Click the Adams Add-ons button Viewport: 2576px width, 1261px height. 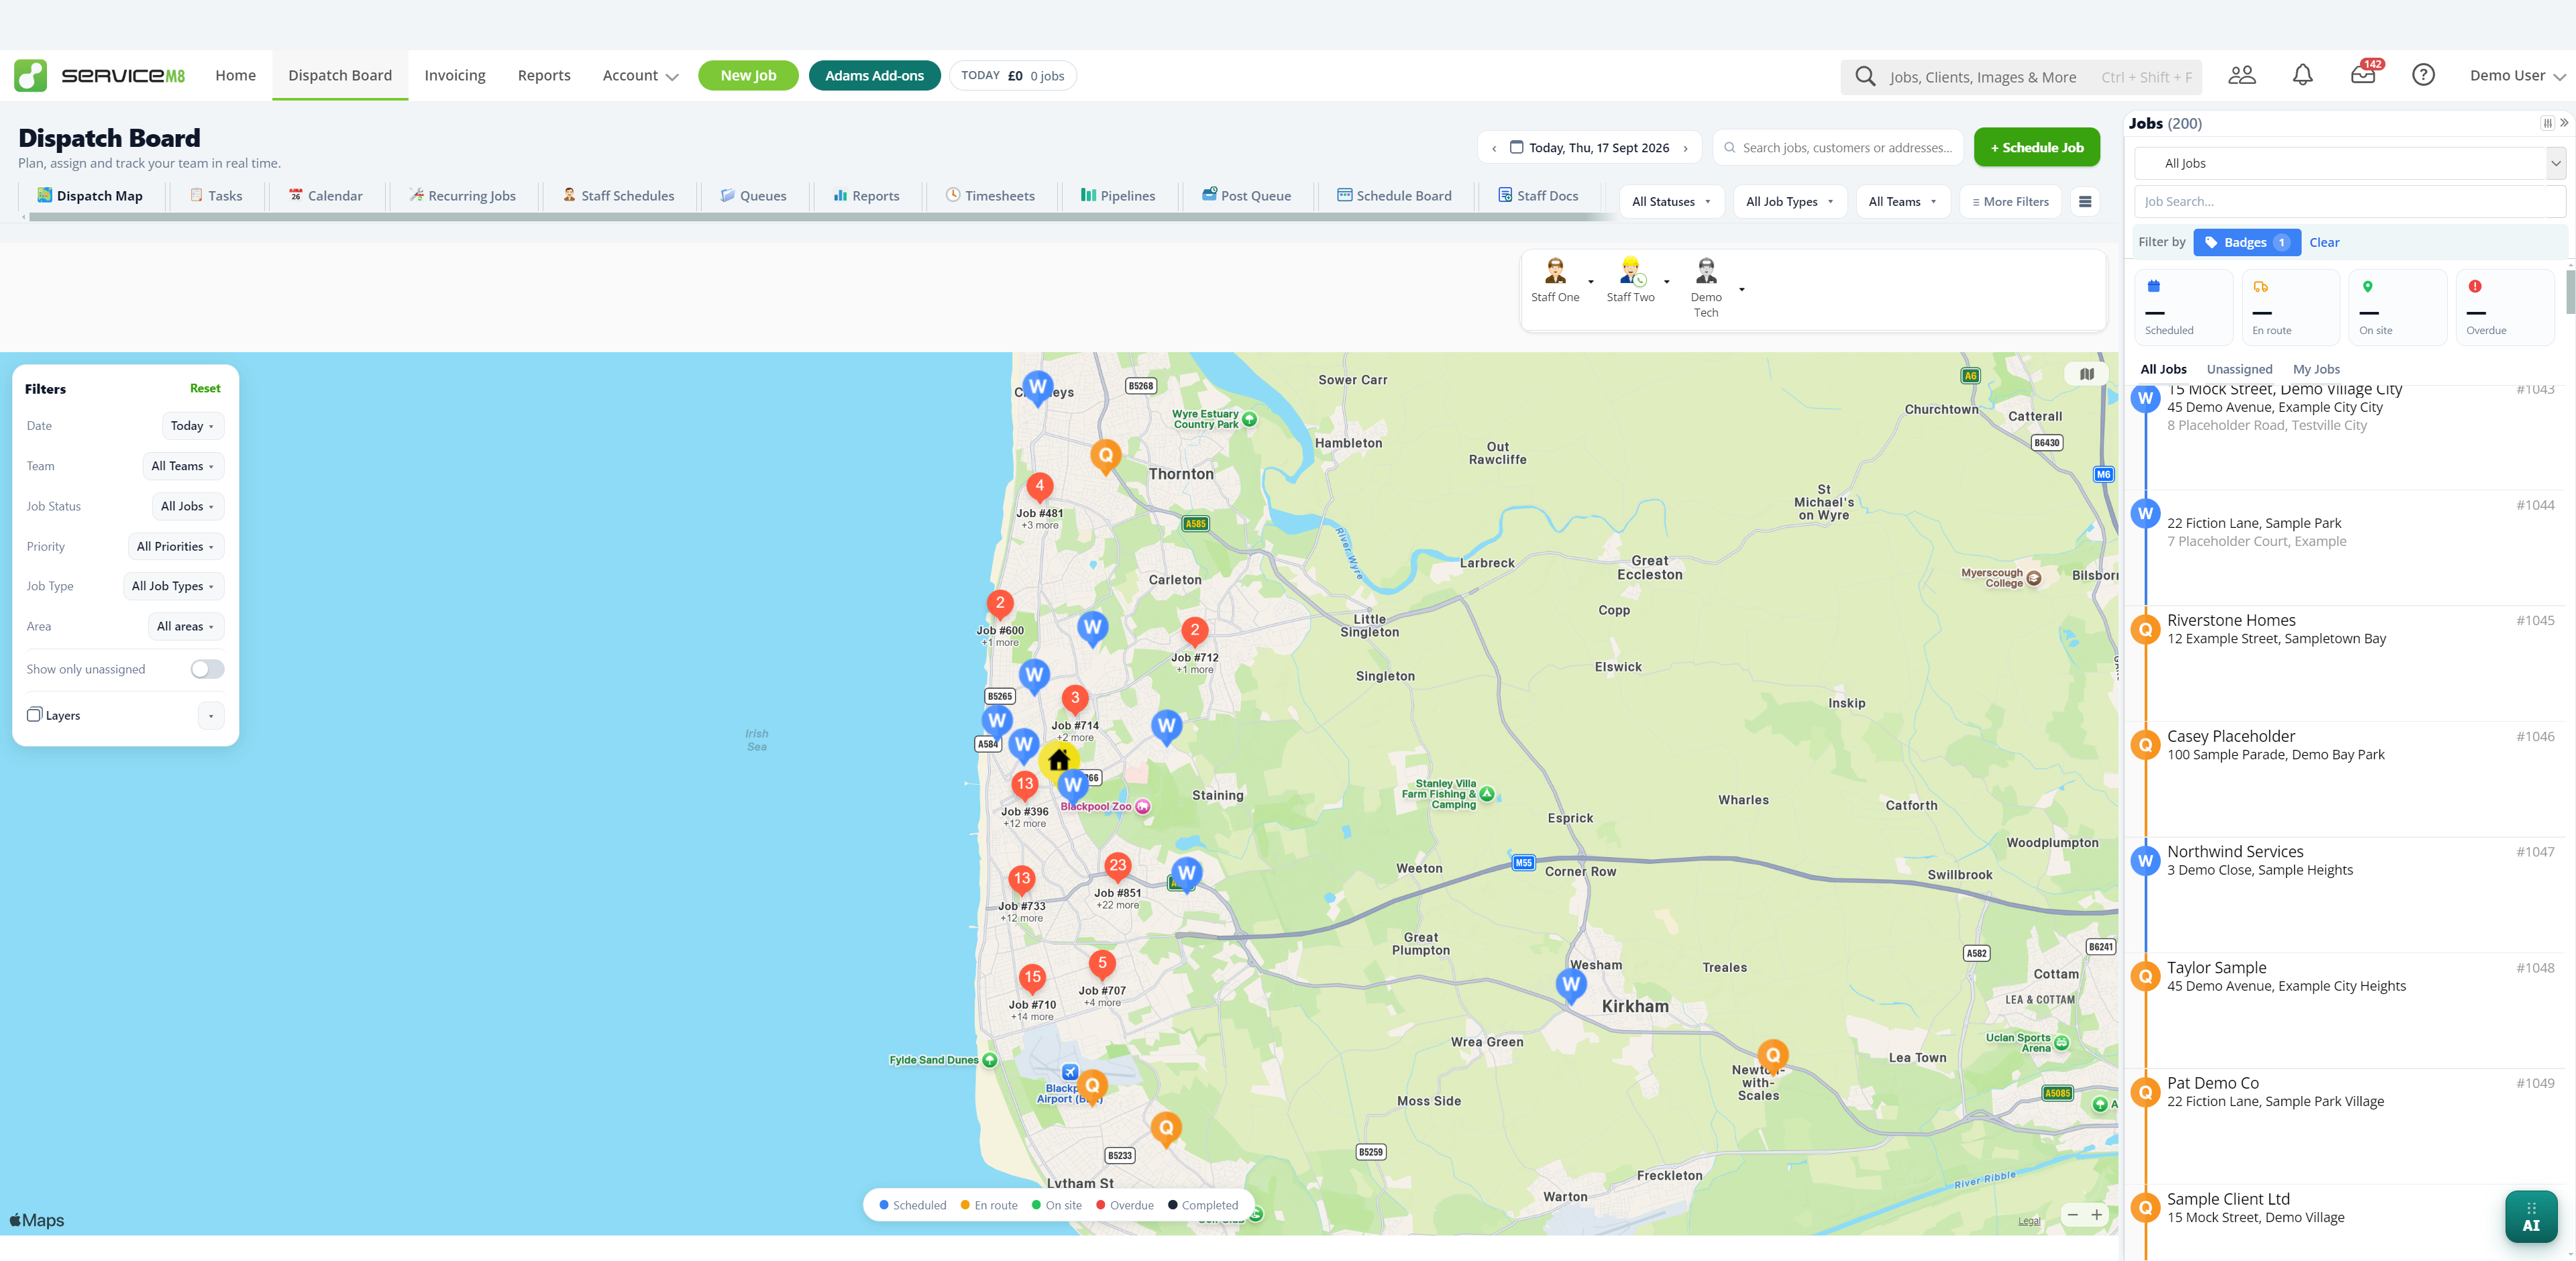pos(874,76)
